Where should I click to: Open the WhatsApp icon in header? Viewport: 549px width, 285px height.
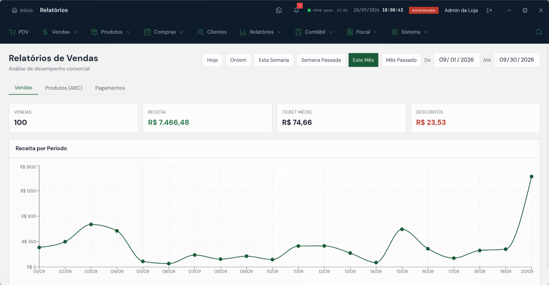click(279, 10)
